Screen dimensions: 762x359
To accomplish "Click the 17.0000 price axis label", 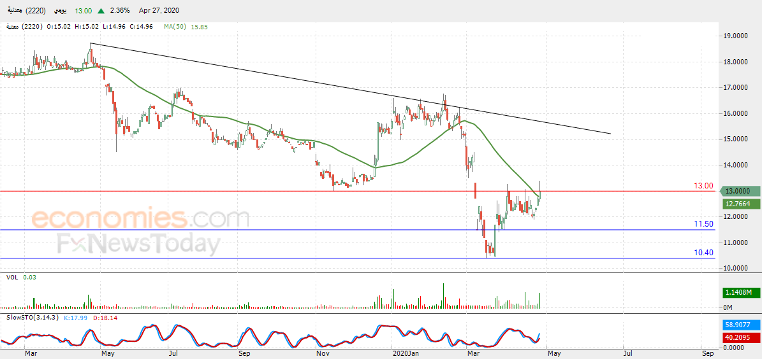I will click(x=736, y=88).
